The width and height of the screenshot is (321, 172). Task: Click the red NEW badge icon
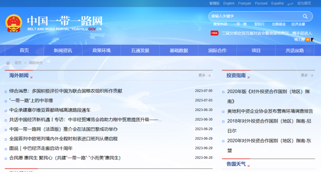pyautogui.click(x=214, y=33)
